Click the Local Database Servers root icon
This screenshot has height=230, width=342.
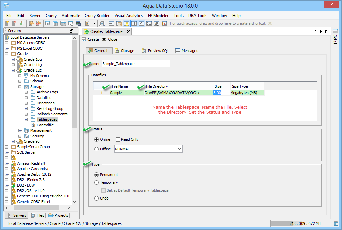[x=7, y=37]
